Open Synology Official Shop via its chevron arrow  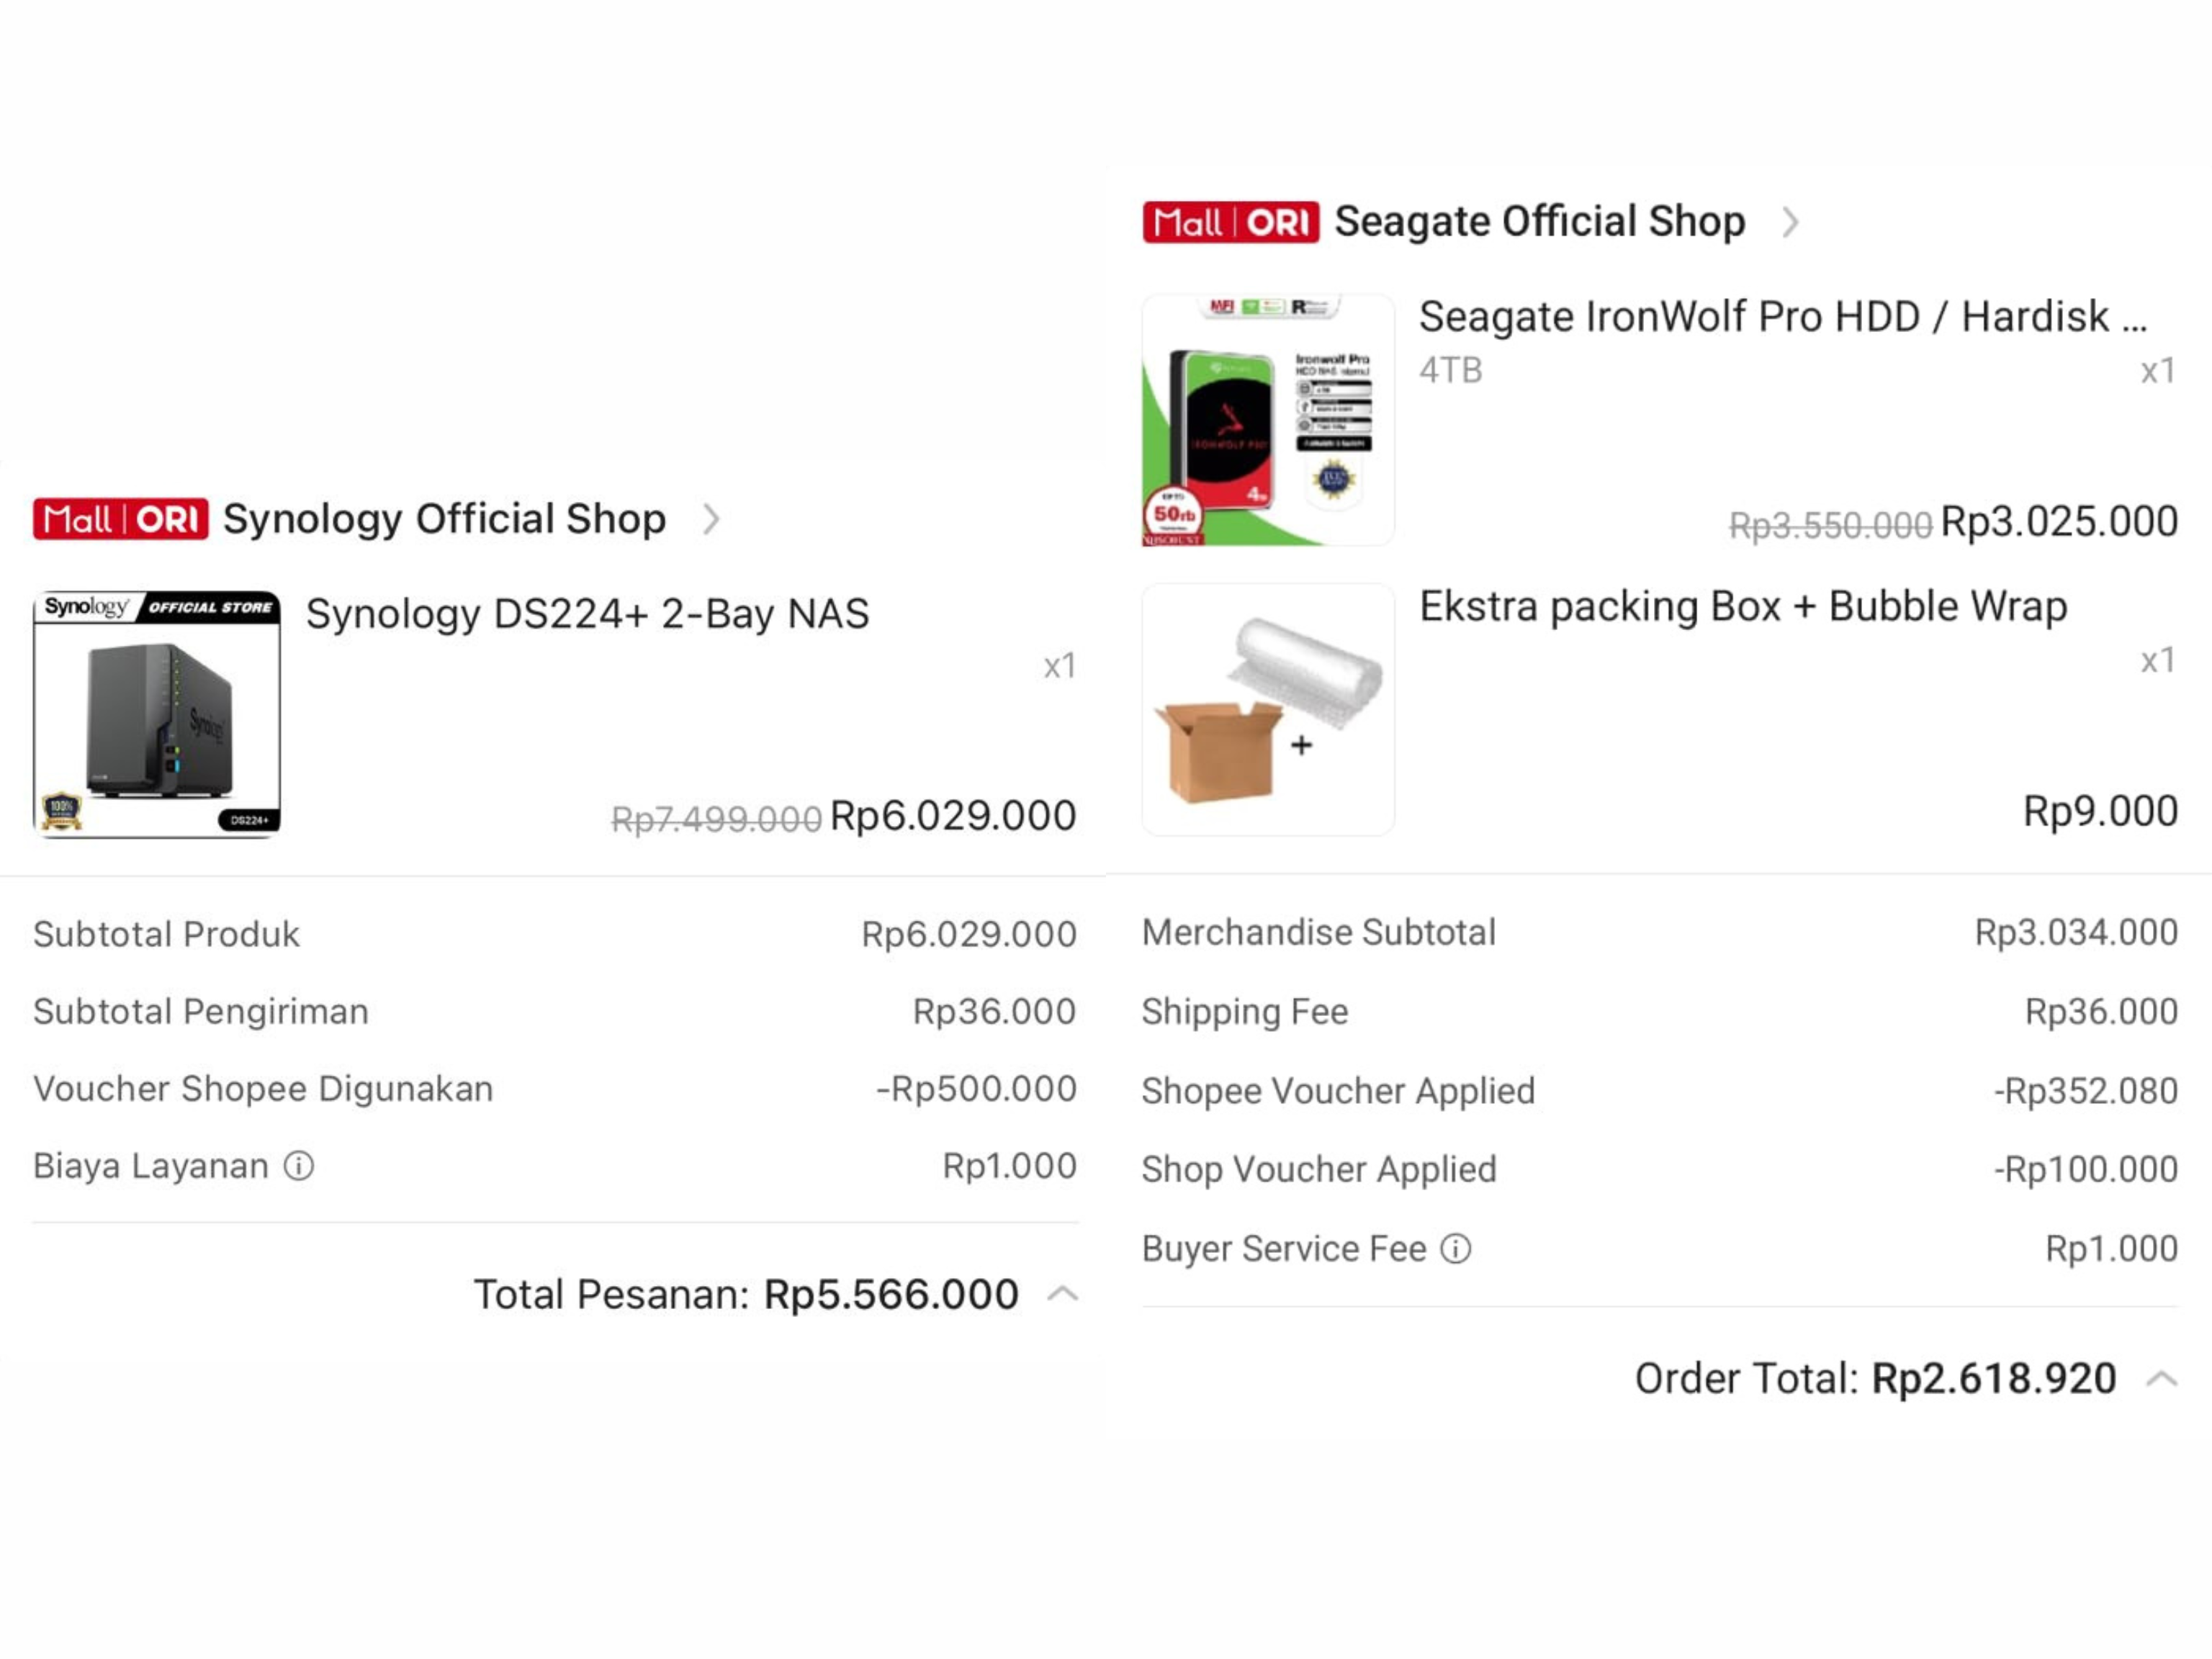pyautogui.click(x=713, y=519)
